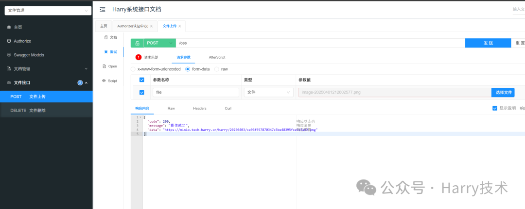The image size is (525, 209).
Task: Click the 发送 send button
Action: pos(488,43)
